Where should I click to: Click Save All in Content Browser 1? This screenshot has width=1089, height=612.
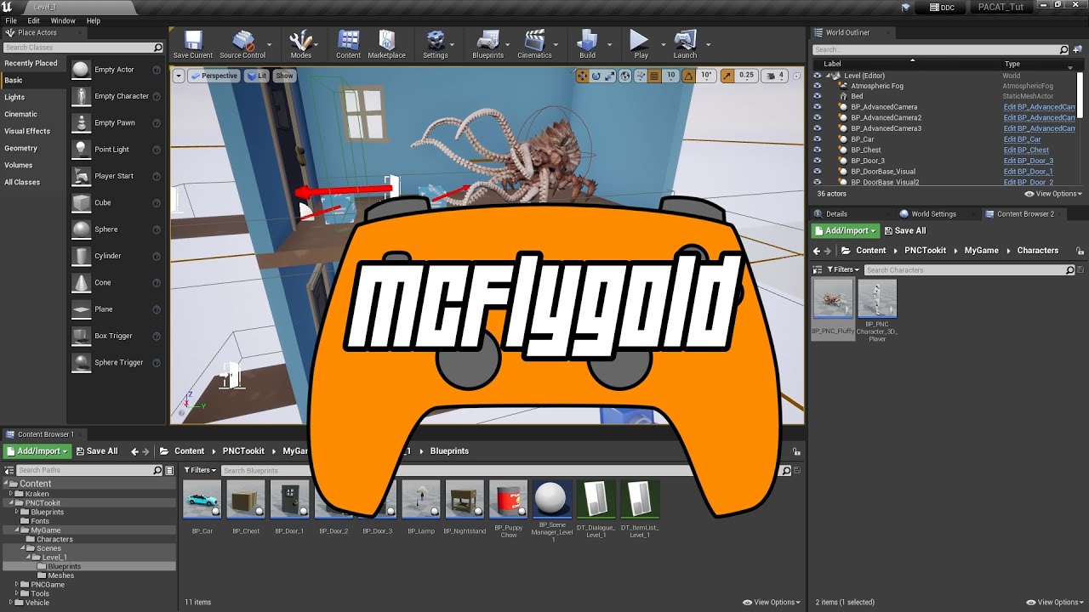point(97,451)
